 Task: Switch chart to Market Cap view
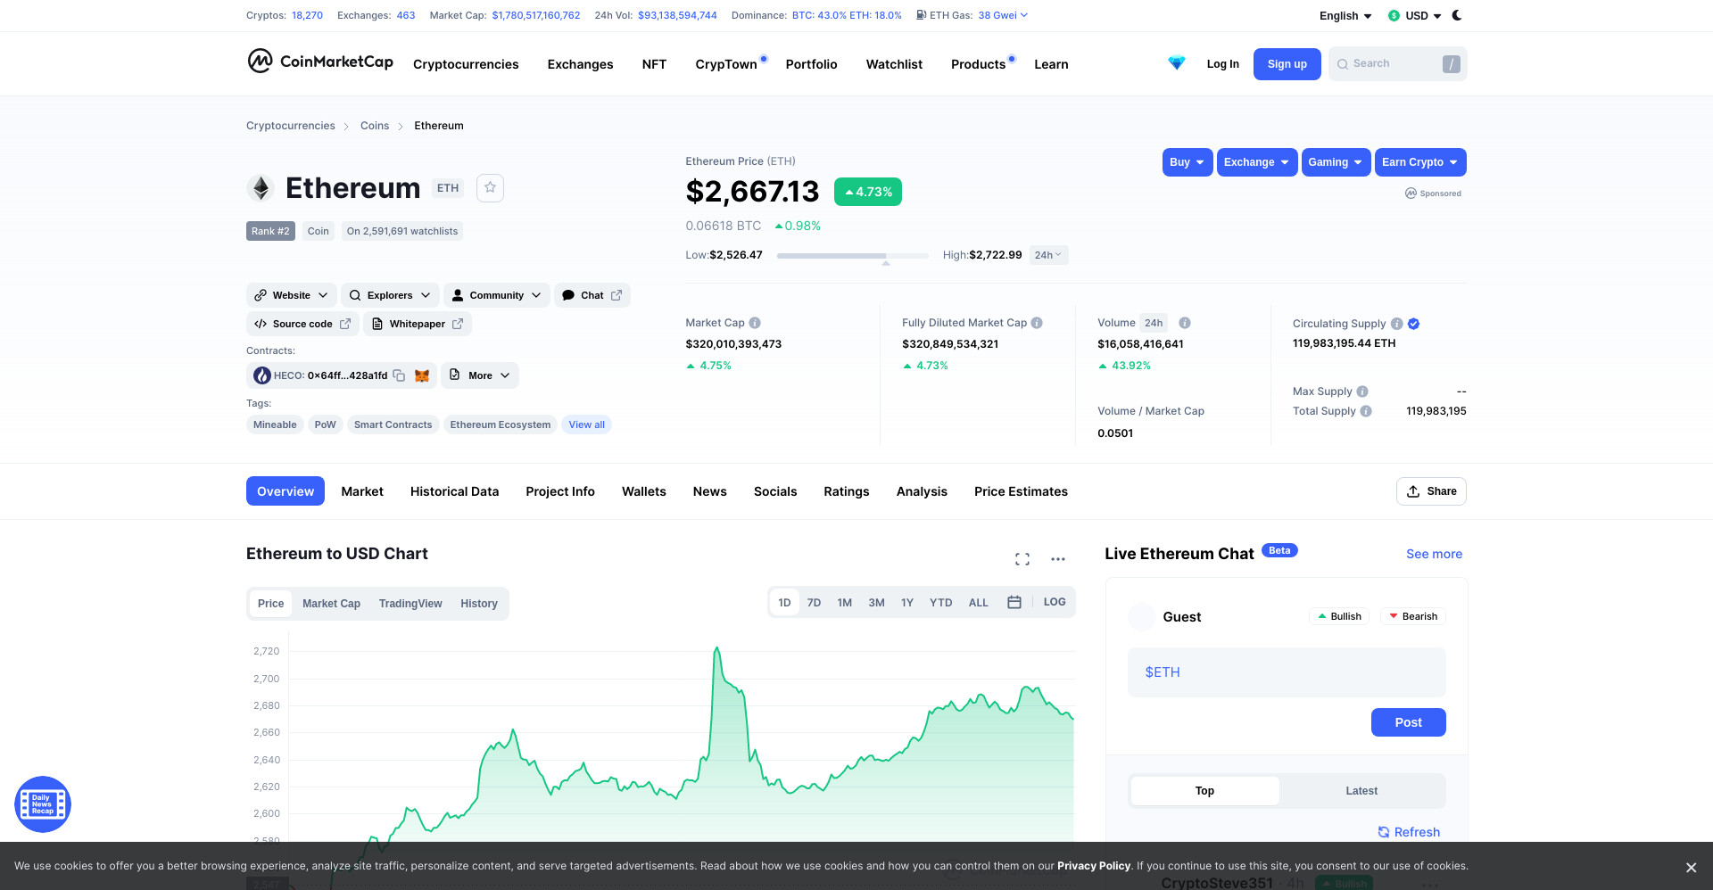(x=331, y=604)
